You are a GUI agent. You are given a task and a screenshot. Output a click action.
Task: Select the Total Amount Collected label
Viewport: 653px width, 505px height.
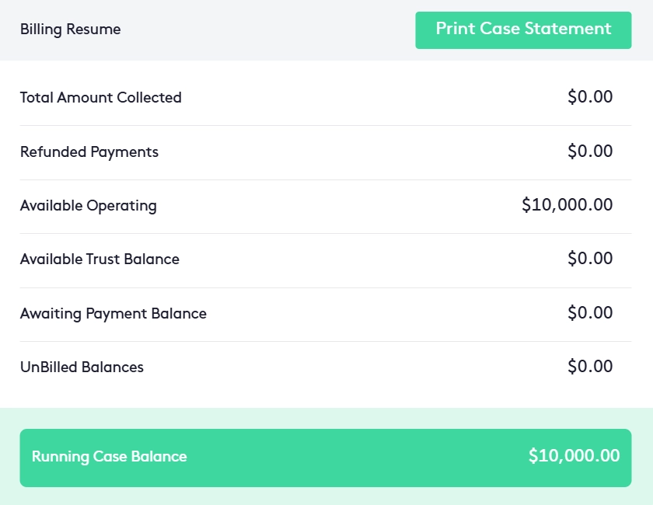(101, 98)
